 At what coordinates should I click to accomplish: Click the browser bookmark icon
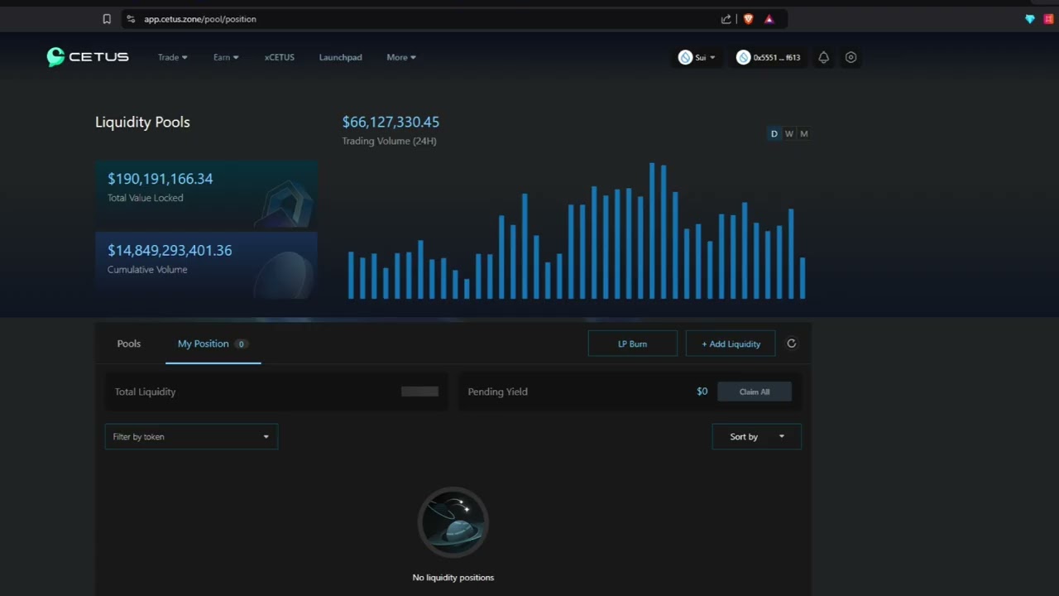[107, 19]
